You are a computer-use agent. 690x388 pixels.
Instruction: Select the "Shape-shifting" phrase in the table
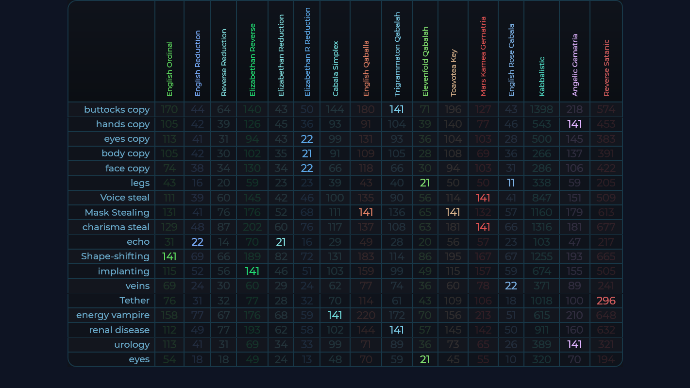tap(115, 256)
